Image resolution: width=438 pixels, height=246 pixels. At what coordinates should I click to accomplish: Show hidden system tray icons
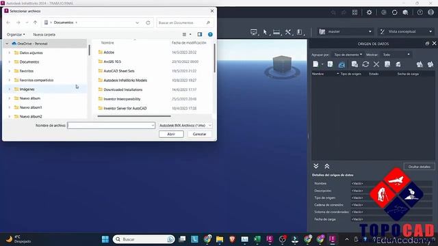coord(347,239)
